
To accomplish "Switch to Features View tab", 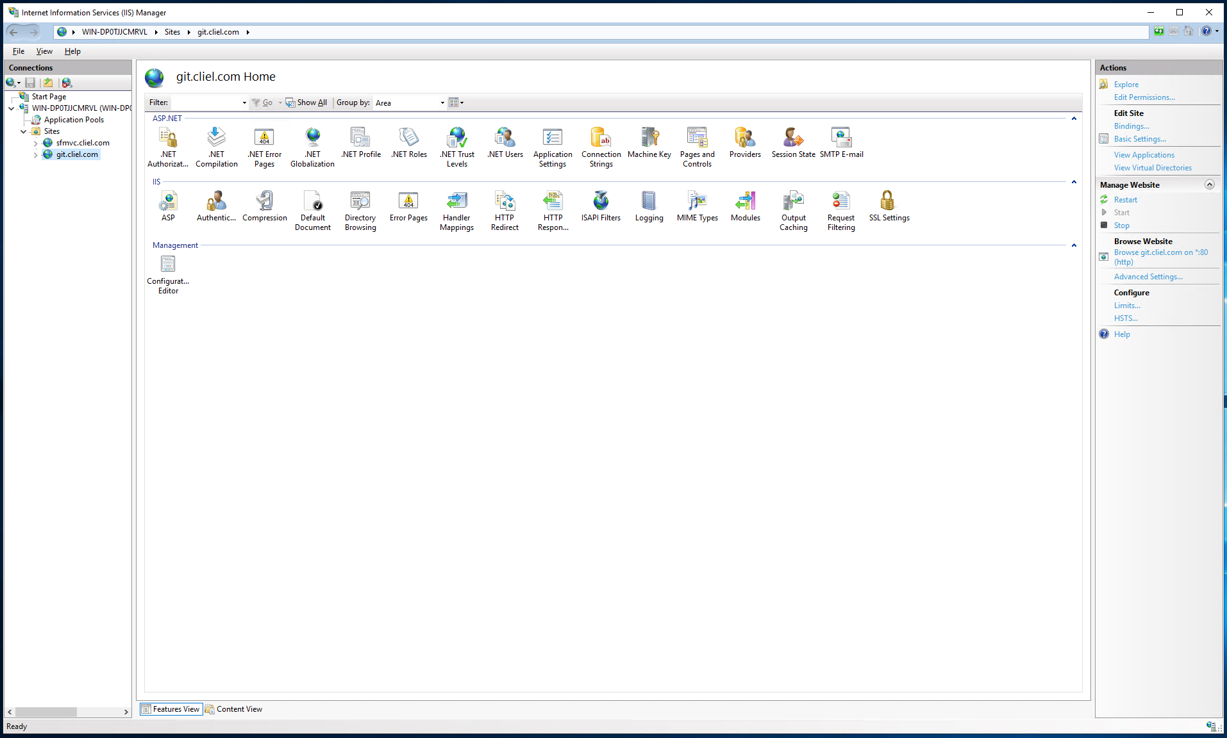I will [171, 709].
